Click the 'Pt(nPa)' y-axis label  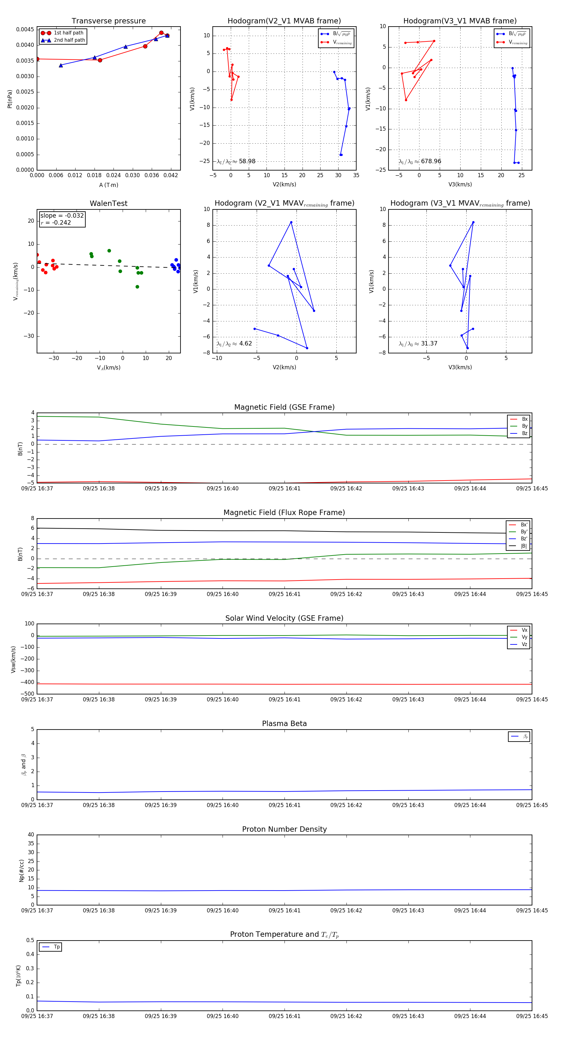click(10, 99)
